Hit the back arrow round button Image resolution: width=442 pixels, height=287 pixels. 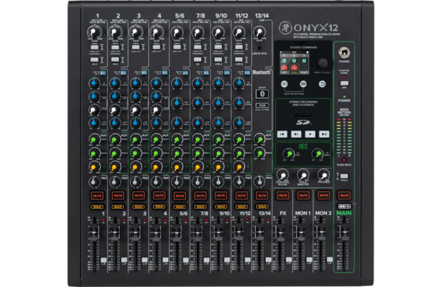point(322,84)
